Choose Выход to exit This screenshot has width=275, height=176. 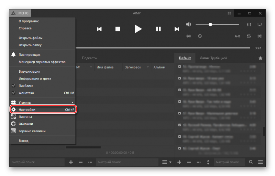point(42,141)
